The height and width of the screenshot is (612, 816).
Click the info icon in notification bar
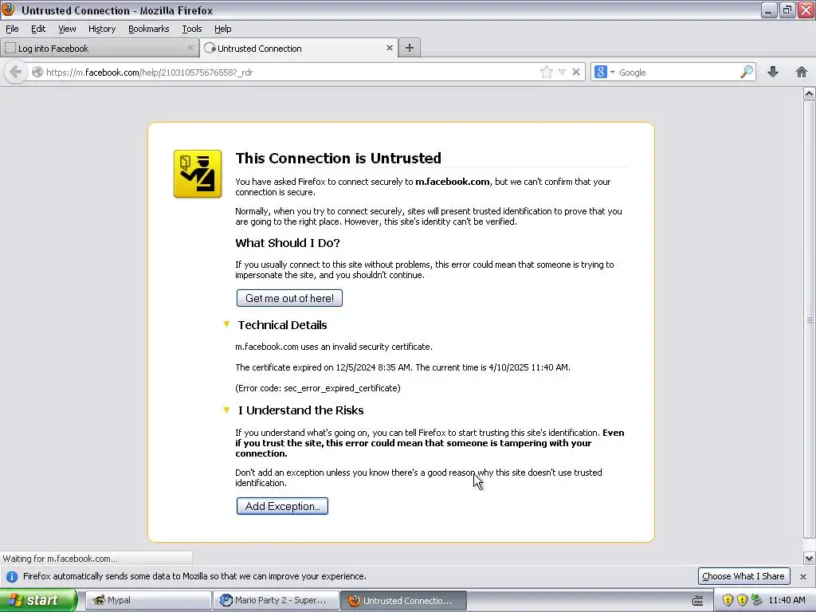(x=12, y=577)
